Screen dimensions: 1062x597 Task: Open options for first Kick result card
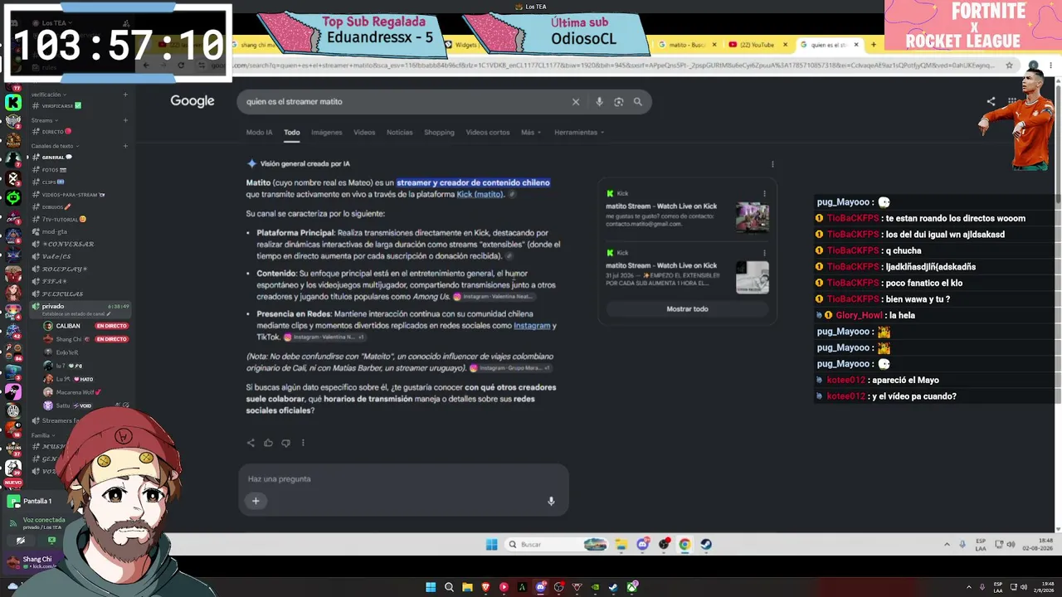[764, 194]
